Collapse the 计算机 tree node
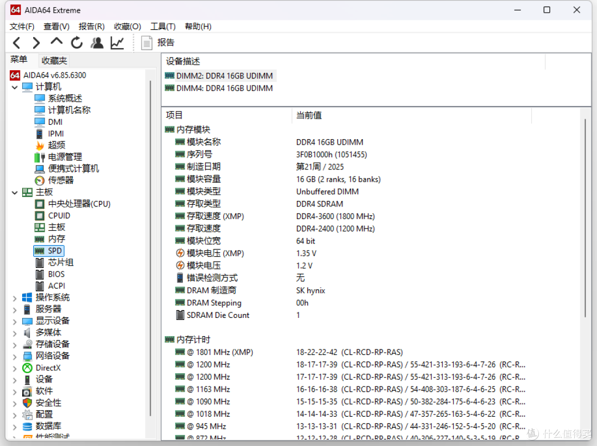 click(14, 87)
